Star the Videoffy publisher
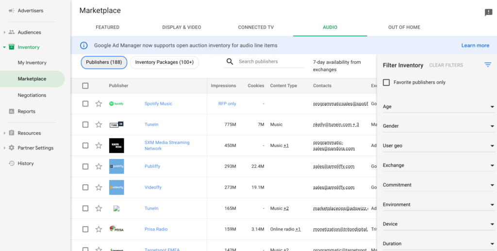The image size is (497, 251). (x=99, y=187)
